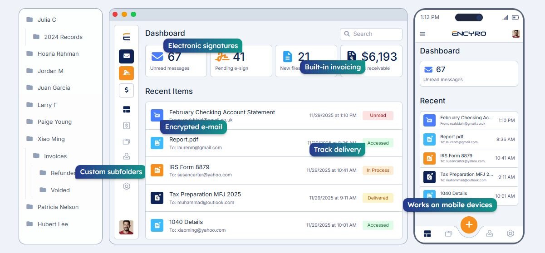Click the user avatar at sidebar bottom
This screenshot has width=545, height=253.
(x=126, y=227)
